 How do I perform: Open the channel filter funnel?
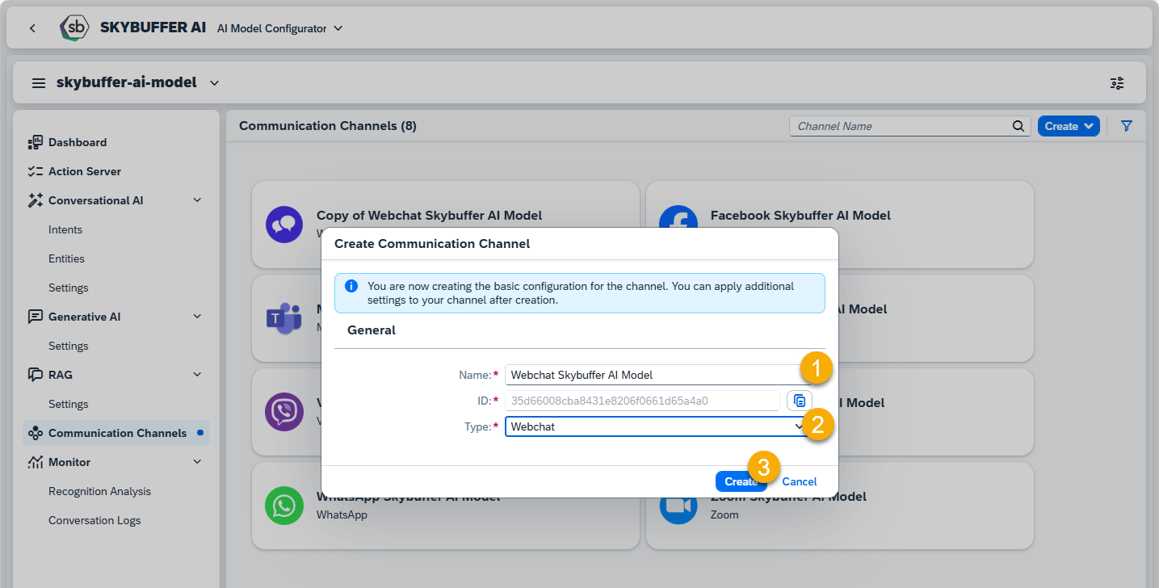[1128, 126]
